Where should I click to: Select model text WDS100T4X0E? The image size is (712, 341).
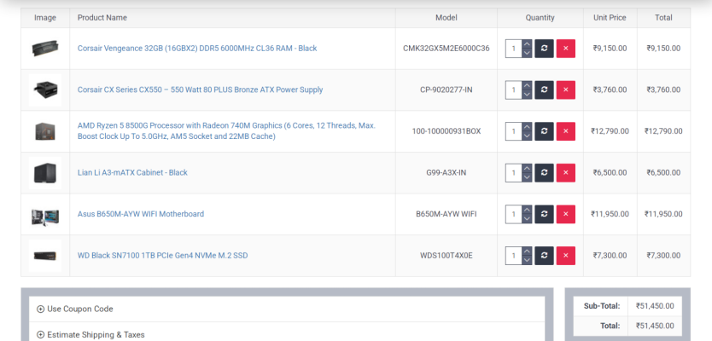446,255
